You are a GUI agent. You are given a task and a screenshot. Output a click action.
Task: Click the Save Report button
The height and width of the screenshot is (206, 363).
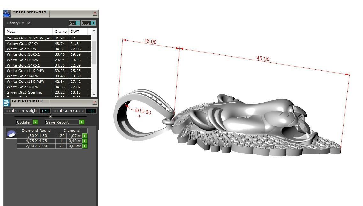[x=62, y=122]
